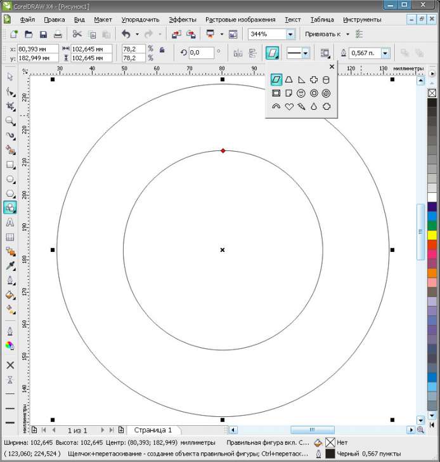Pick the no-color X swatch
Viewport: 440px width, 462px height.
point(432,93)
